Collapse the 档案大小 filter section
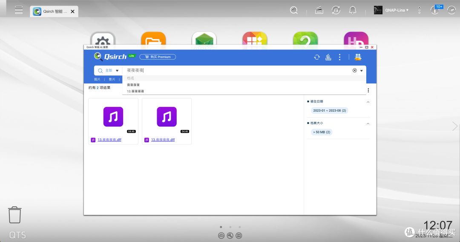 (368, 124)
